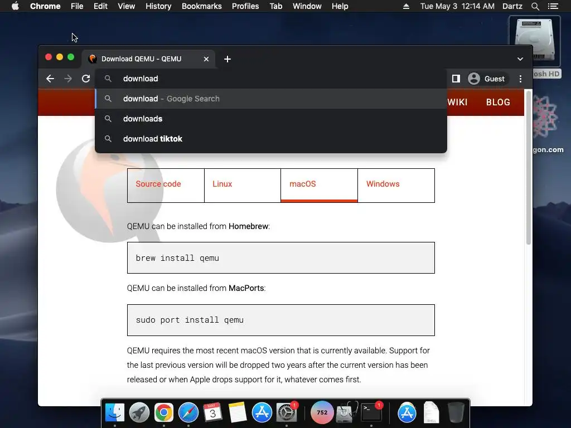Open the Profiles menu

point(245,6)
